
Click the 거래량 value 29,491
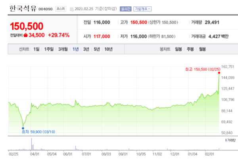click(x=212, y=23)
